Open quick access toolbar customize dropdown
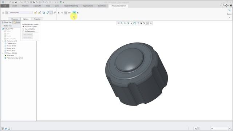 tap(63, 2)
